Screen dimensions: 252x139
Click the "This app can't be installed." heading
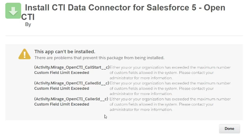pos(65,52)
